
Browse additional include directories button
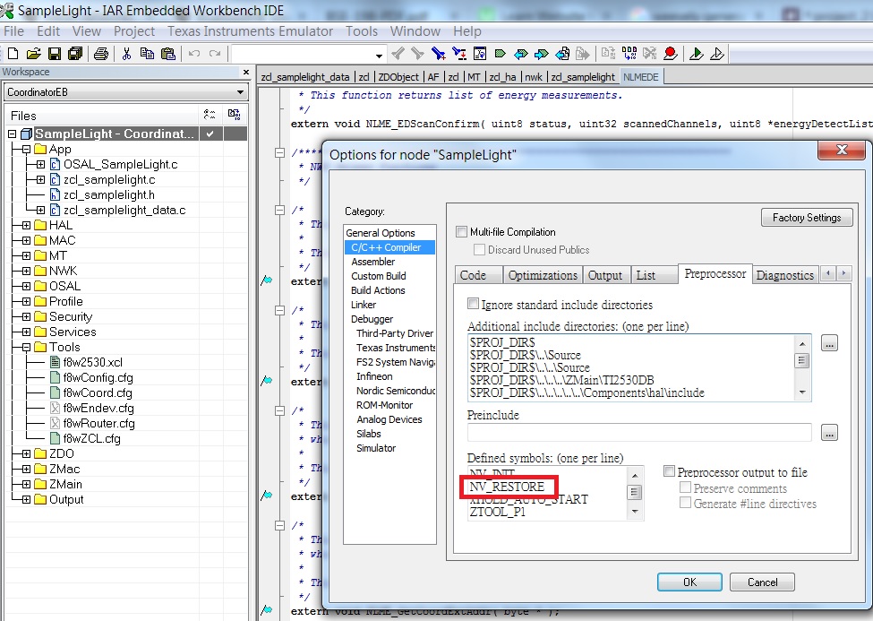[829, 343]
